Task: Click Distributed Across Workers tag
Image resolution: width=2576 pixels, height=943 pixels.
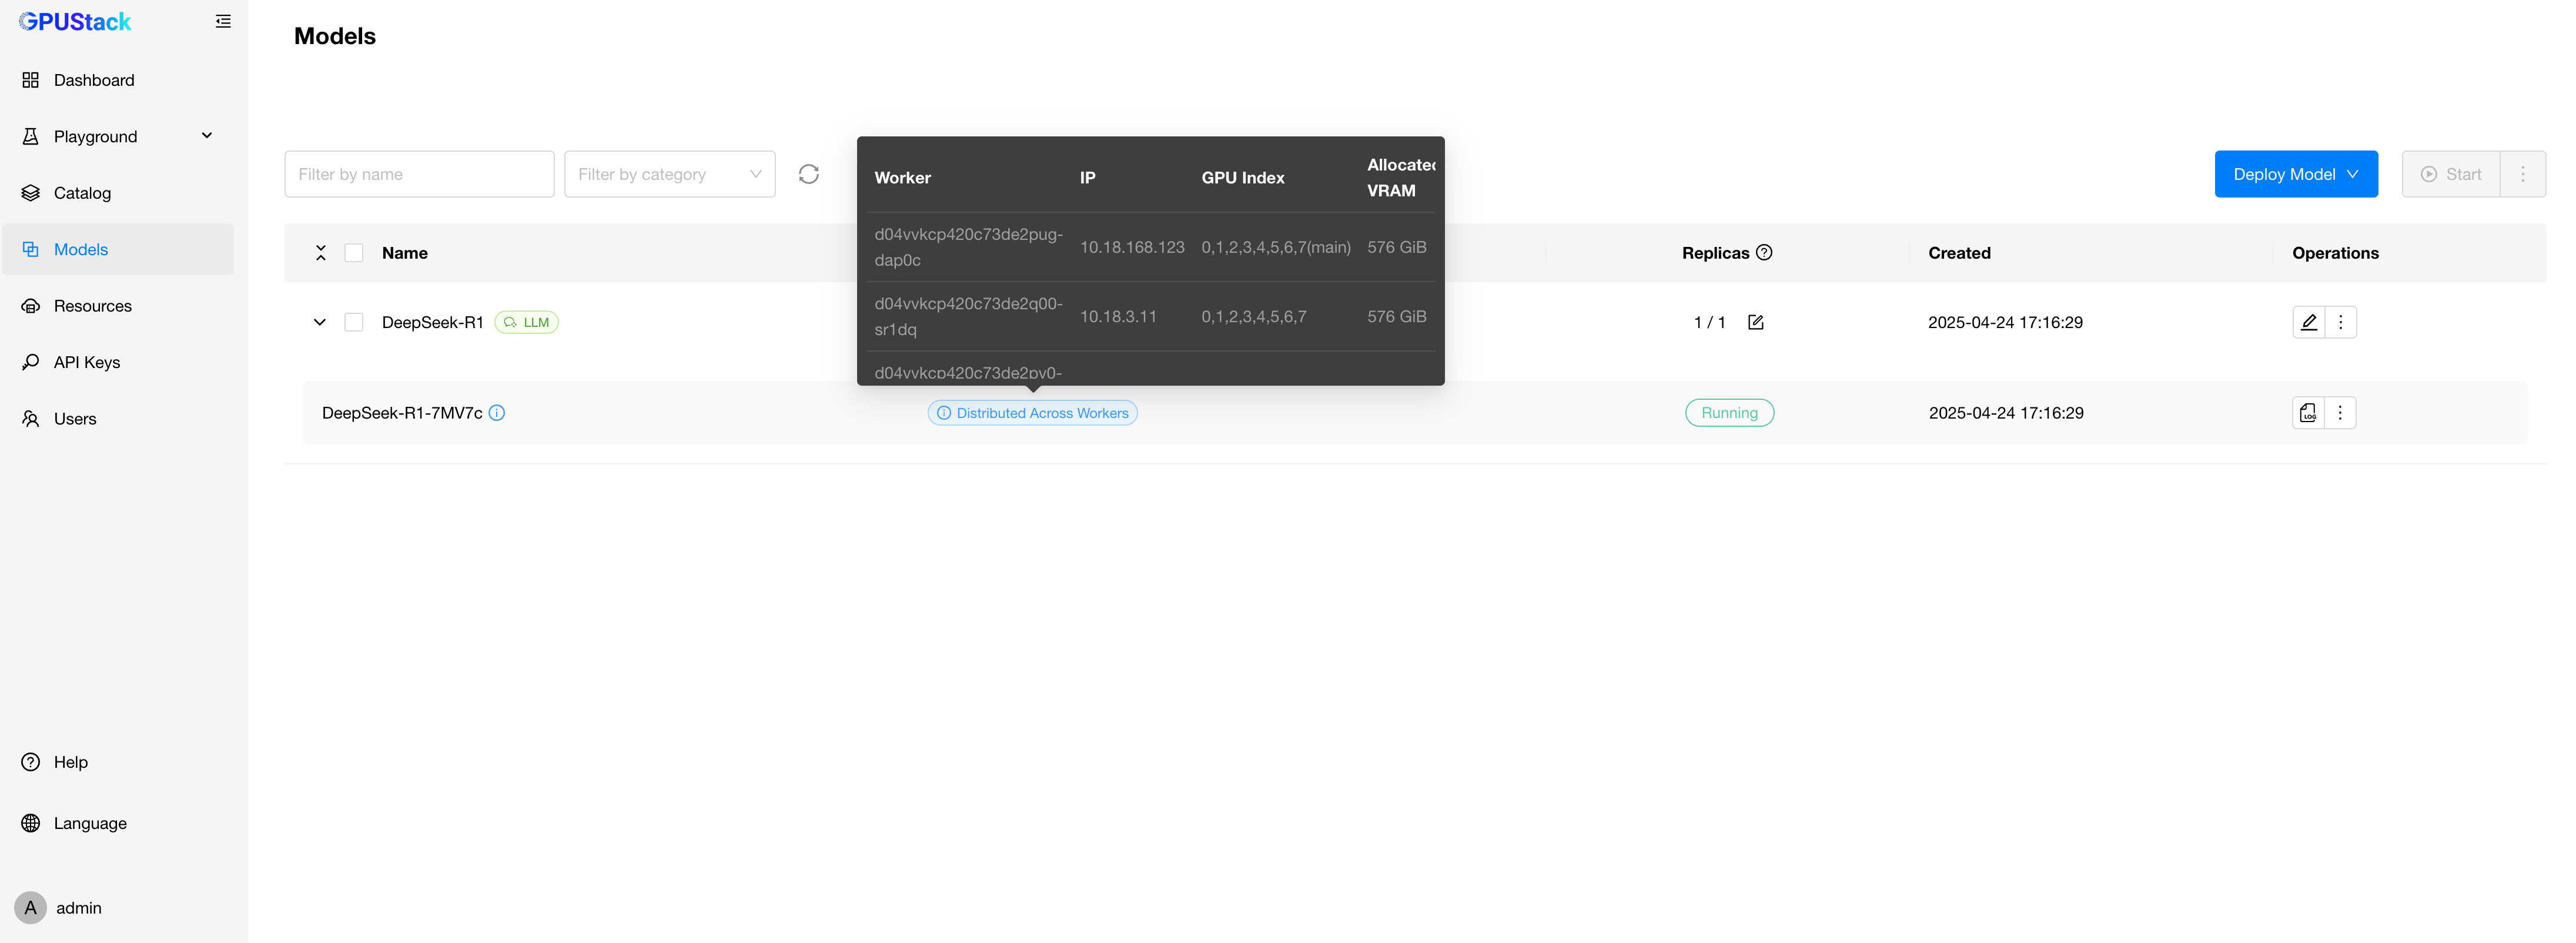Action: tap(1032, 413)
